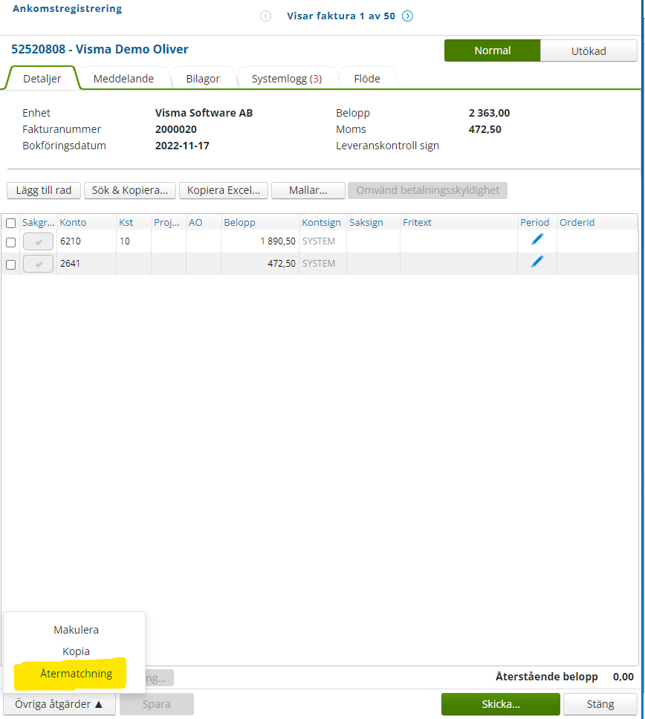Click the green Skicka... button
645x719 pixels.
(501, 704)
